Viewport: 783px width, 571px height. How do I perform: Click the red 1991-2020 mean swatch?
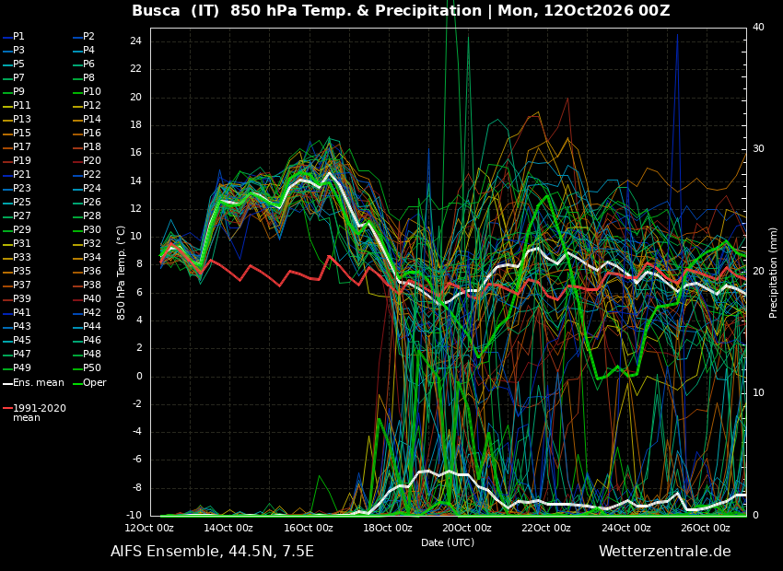point(7,408)
